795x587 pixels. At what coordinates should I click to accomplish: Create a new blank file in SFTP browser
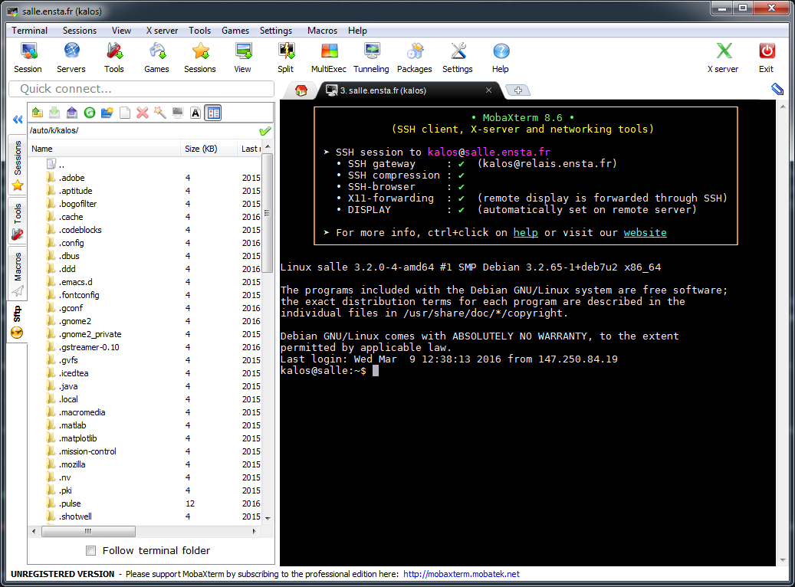coord(125,113)
